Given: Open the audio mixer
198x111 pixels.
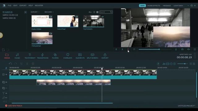Looking at the screenshot, I should 164,64.
